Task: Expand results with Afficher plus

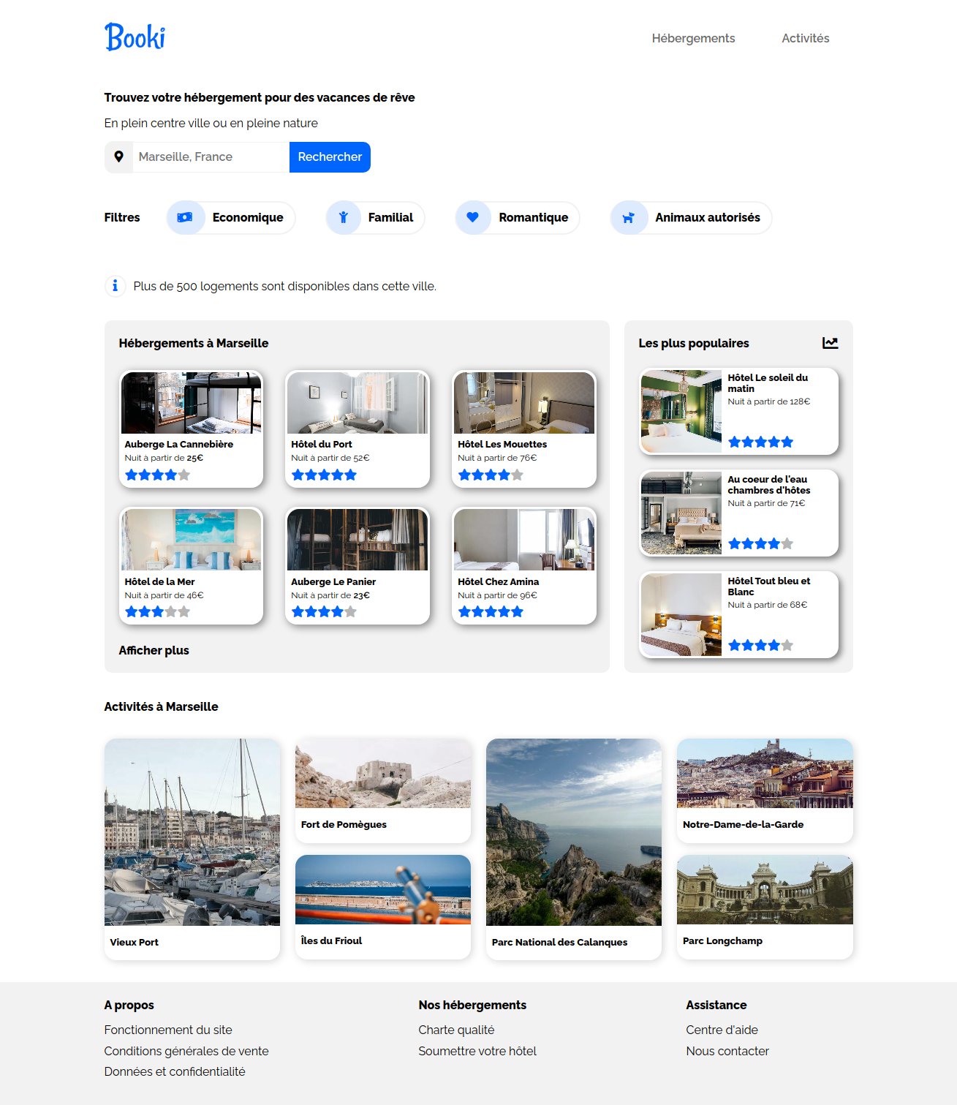Action: point(154,650)
